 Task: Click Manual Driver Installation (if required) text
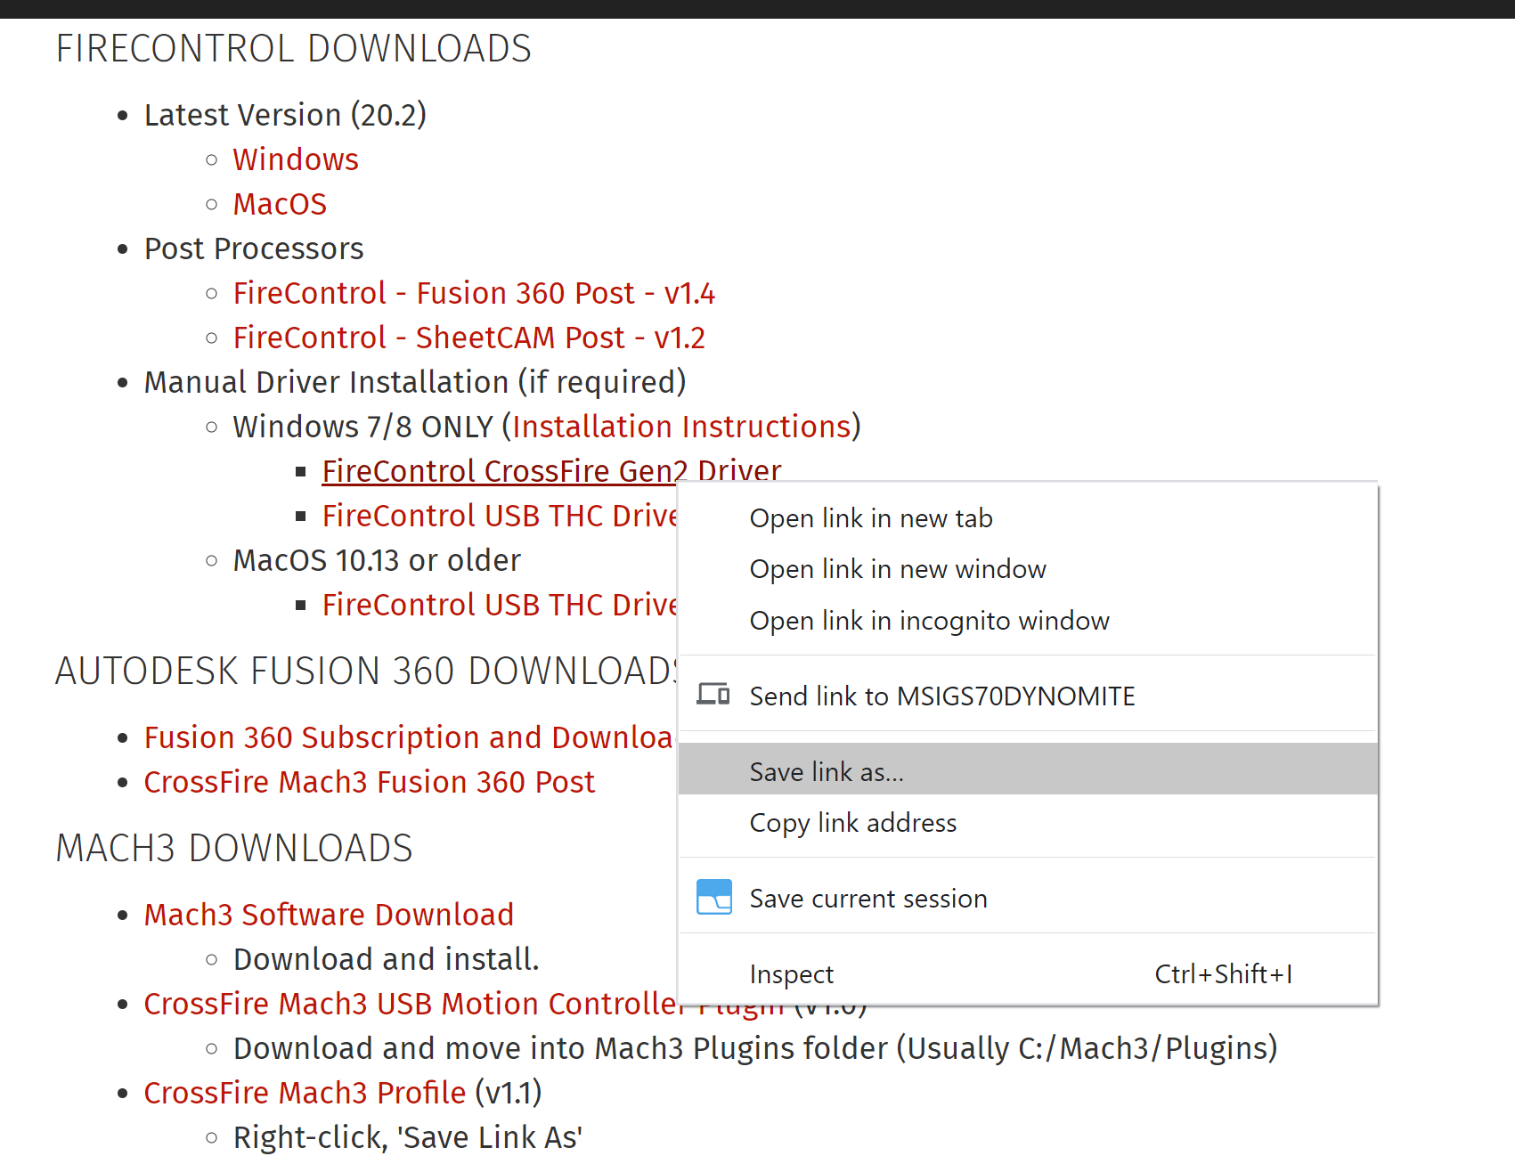(x=415, y=382)
